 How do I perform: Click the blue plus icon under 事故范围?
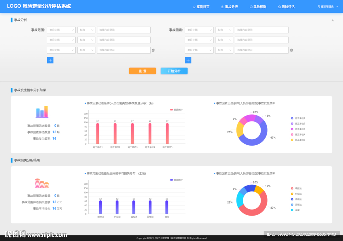click(50, 60)
